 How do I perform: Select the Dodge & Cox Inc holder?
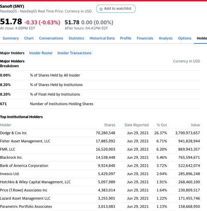point(13,133)
